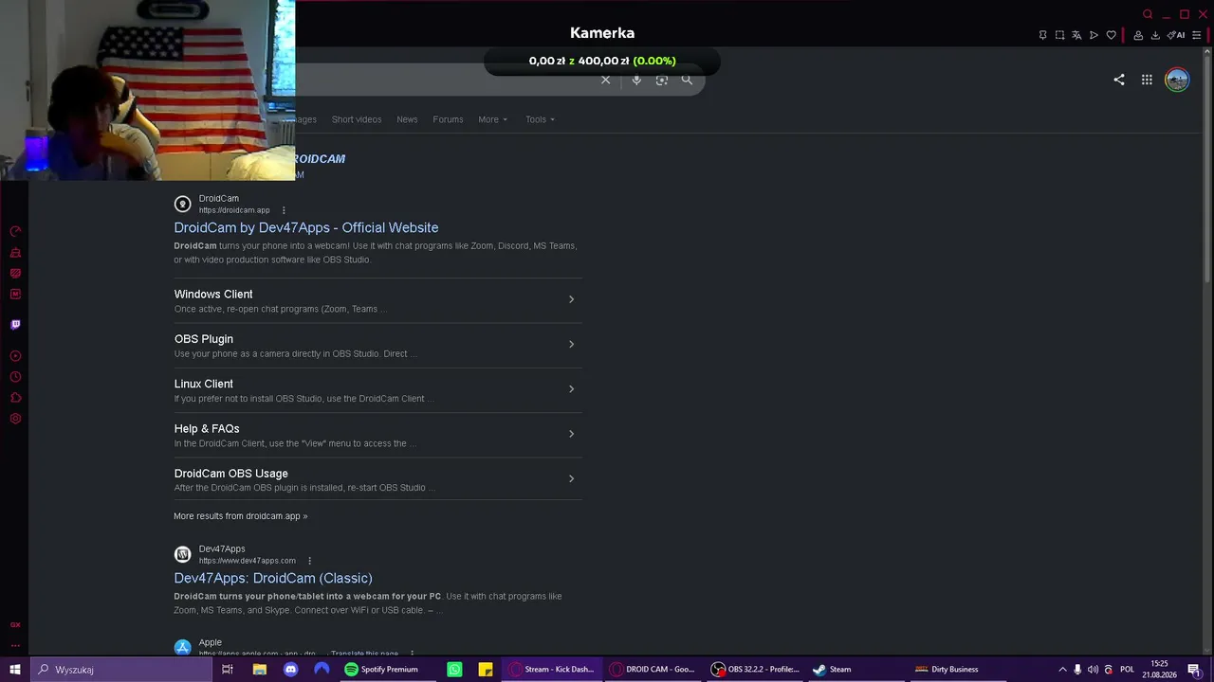Open the volume icon in system tray
This screenshot has width=1214, height=682.
(1093, 670)
